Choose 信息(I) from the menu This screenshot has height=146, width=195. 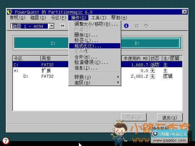95,68
